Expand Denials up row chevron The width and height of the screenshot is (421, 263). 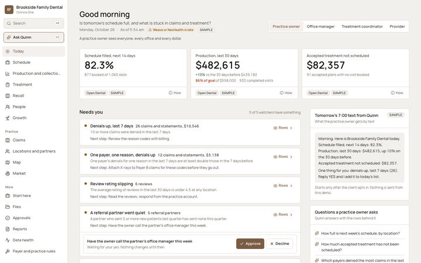291,128
